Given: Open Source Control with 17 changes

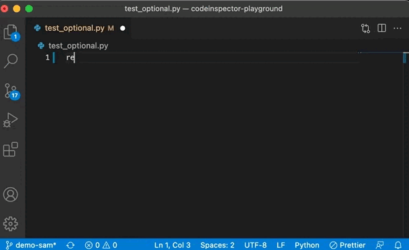Looking at the screenshot, I should pos(11,91).
